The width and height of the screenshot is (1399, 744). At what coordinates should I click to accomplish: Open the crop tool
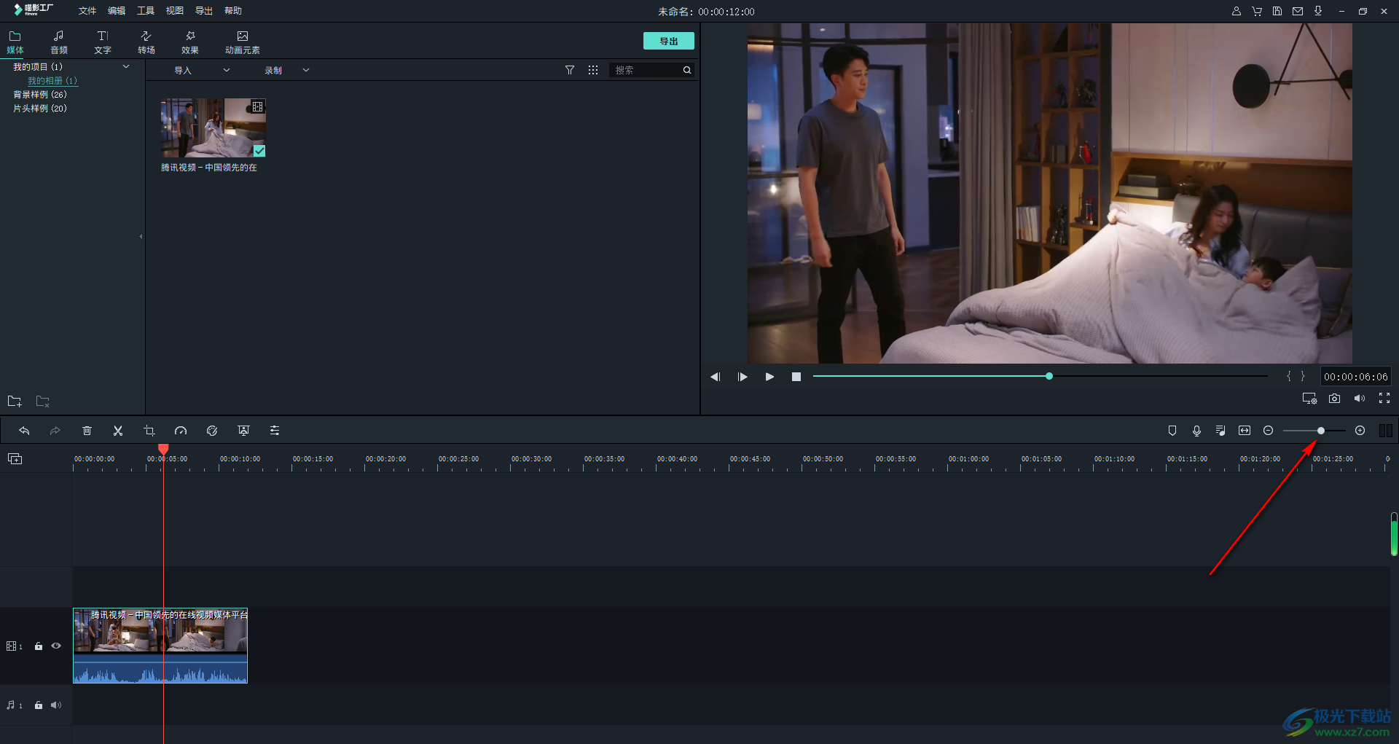pos(149,431)
